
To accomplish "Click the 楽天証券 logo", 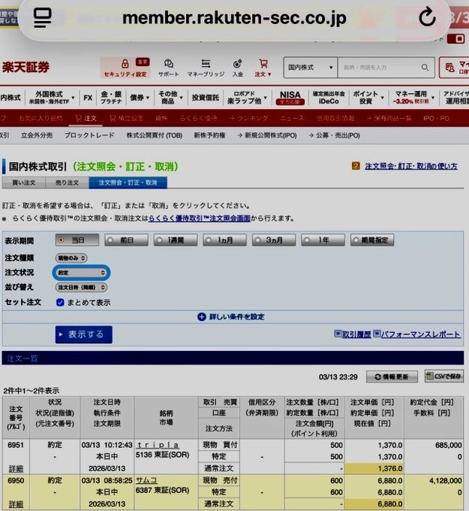I will (26, 67).
